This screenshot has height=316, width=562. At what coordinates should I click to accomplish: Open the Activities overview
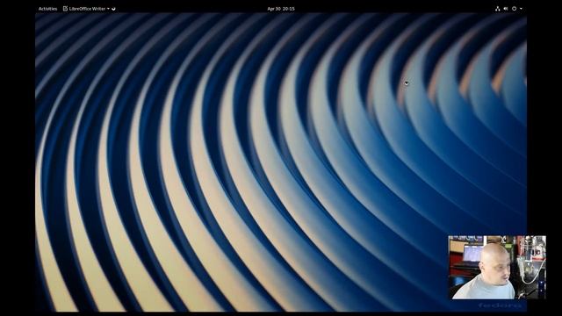pyautogui.click(x=47, y=9)
